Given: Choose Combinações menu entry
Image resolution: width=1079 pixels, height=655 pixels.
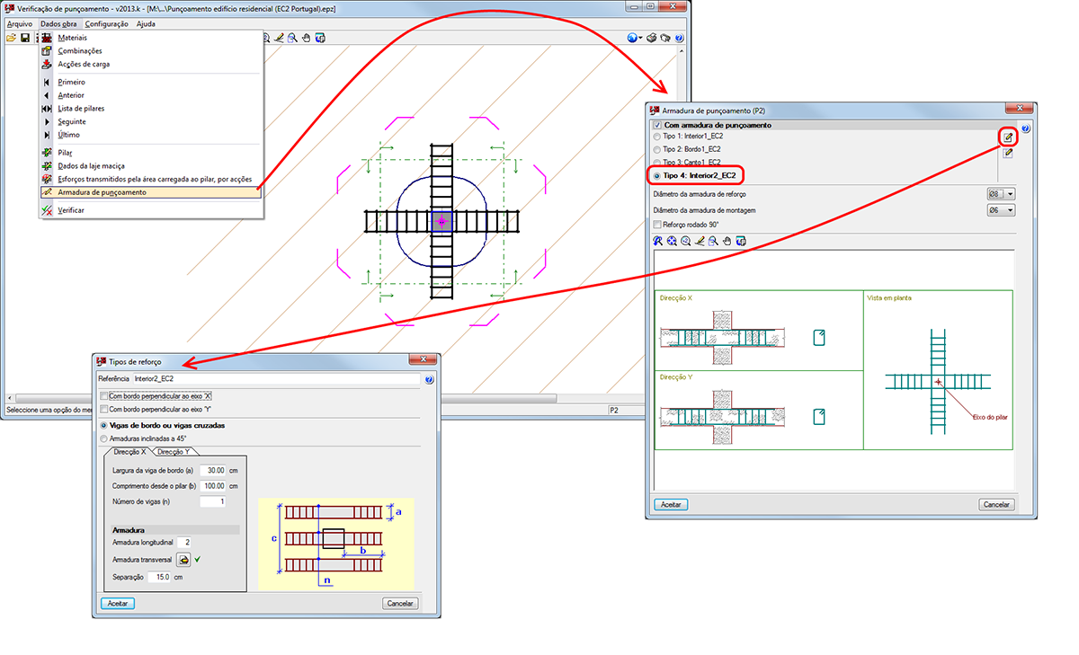Looking at the screenshot, I should tap(151, 51).
